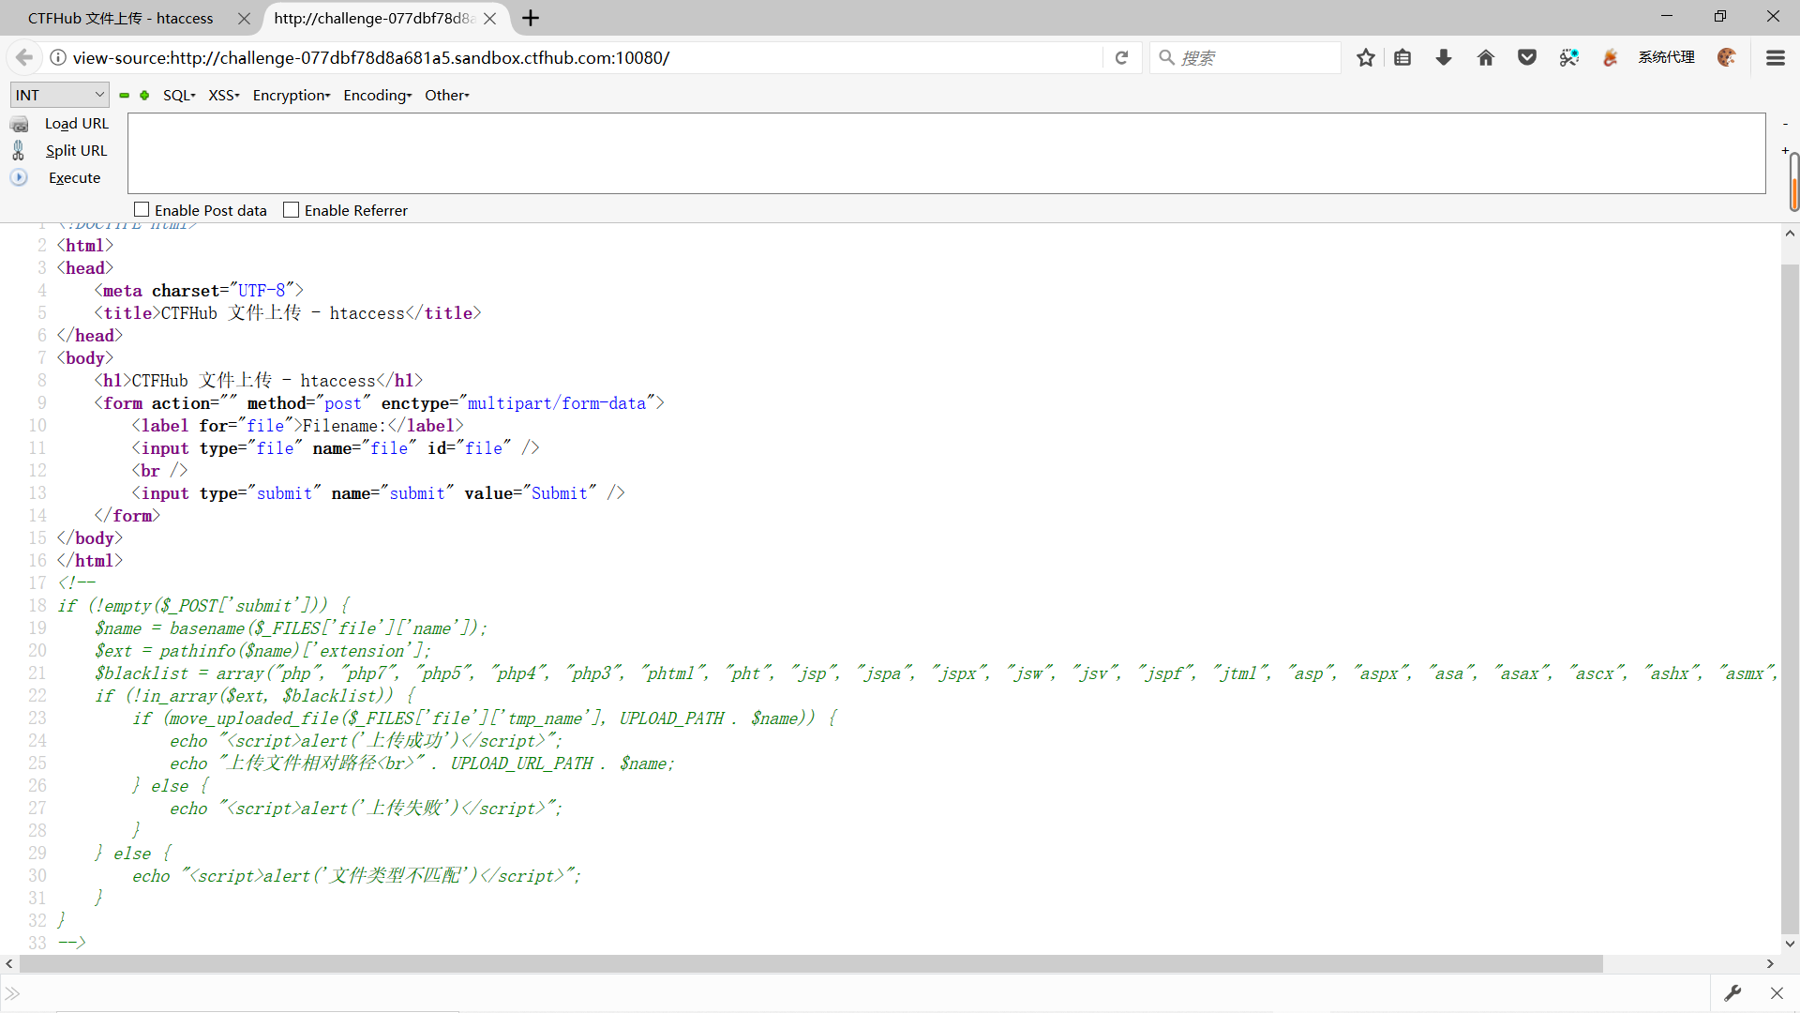1800x1013 pixels.
Task: Click the Load URL button
Action: coord(76,124)
